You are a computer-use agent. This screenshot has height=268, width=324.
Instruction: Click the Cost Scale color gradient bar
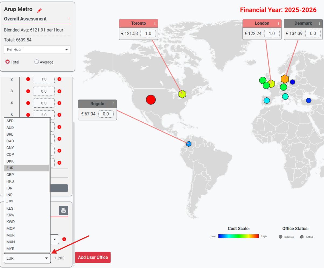coord(238,236)
